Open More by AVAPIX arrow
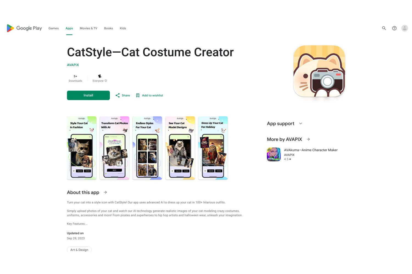The image size is (412, 274). tap(308, 139)
